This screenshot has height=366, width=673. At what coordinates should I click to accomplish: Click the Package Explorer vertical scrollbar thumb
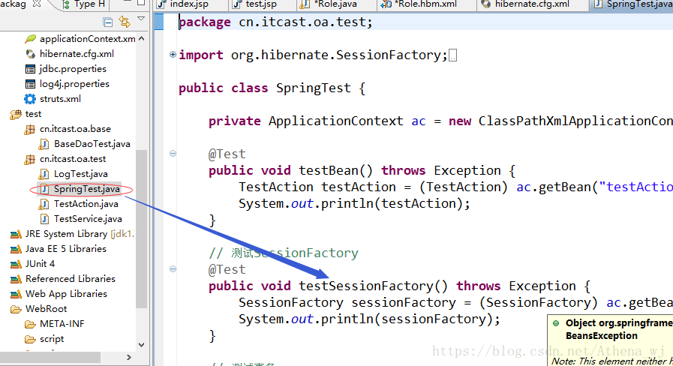(141, 229)
